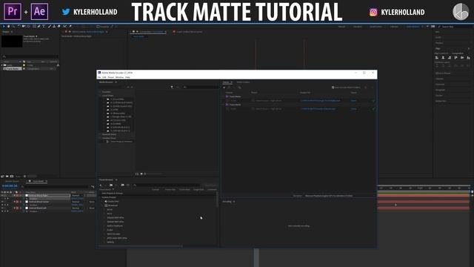The image size is (474, 267).
Task: Click the circular channel logo at top right
Action: click(x=461, y=12)
